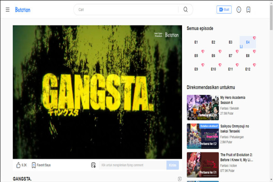Select episode E3
Viewport: 273px width, 182px height.
[x=231, y=42]
